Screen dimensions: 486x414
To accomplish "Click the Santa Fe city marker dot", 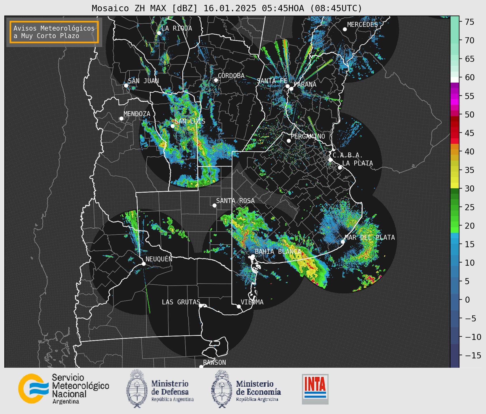I will (288, 86).
